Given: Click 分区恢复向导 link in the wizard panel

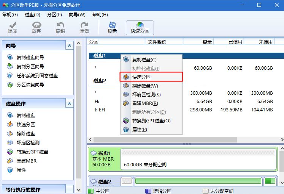Looking at the screenshot, I should pos(30,85).
